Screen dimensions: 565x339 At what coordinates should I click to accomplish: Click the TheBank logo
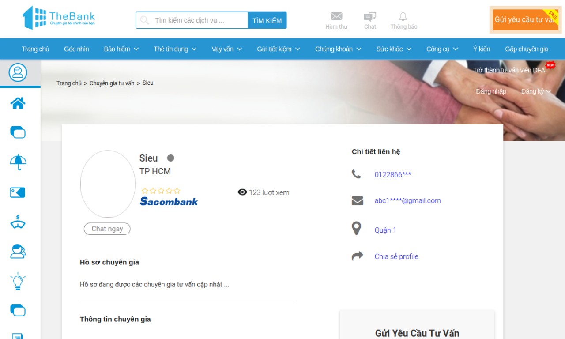[x=59, y=18]
